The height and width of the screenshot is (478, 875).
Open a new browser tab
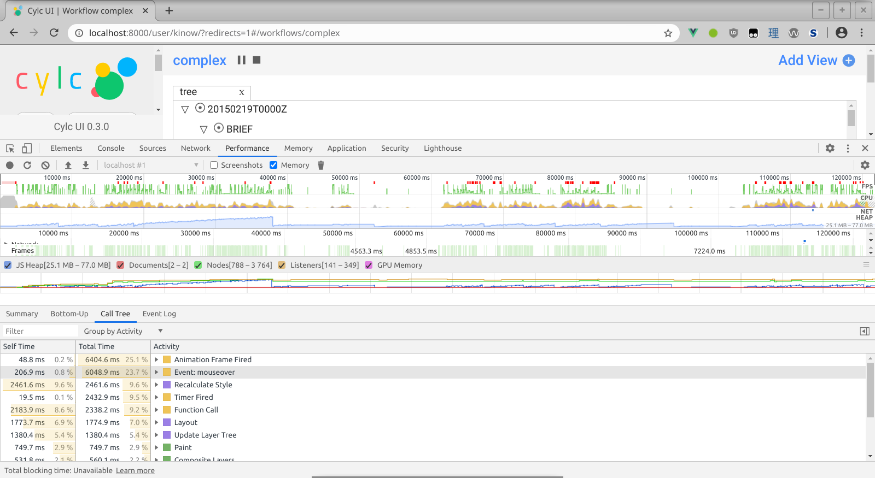[x=169, y=10]
